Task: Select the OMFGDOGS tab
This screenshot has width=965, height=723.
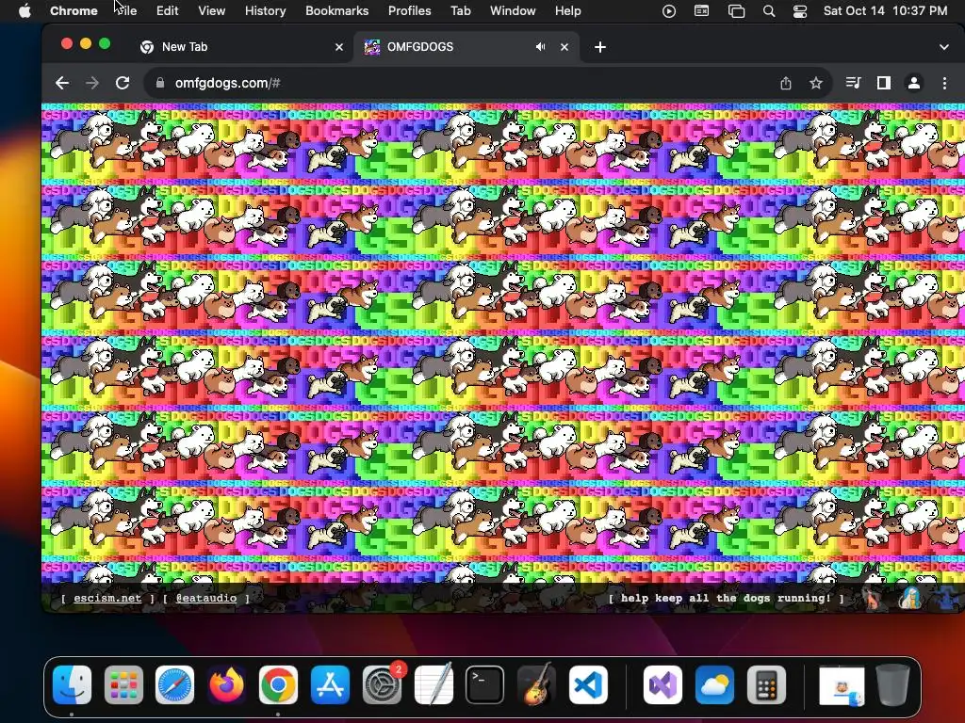Action: 466,47
